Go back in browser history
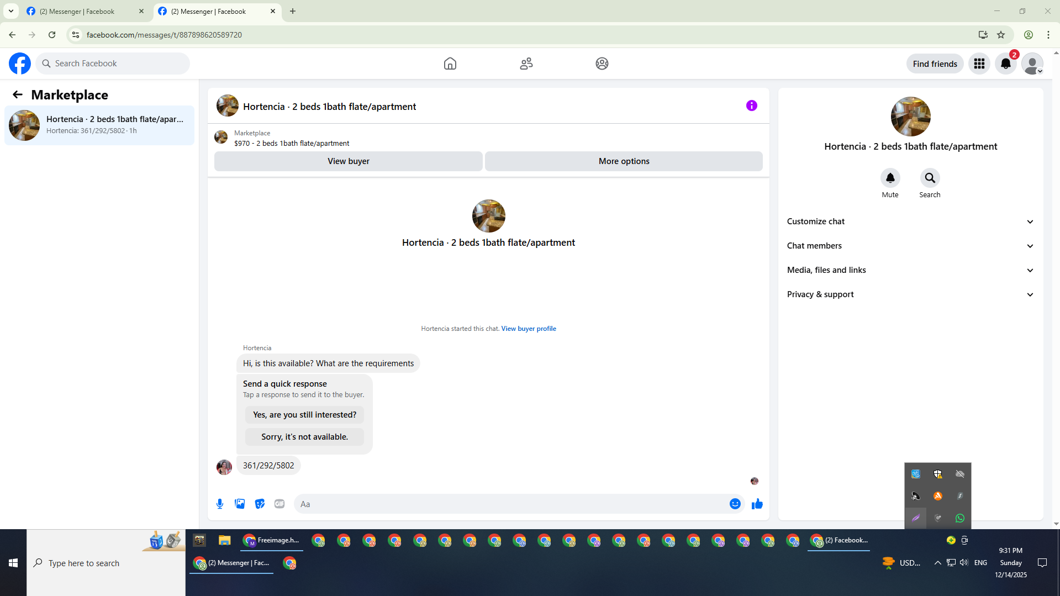 pyautogui.click(x=12, y=35)
